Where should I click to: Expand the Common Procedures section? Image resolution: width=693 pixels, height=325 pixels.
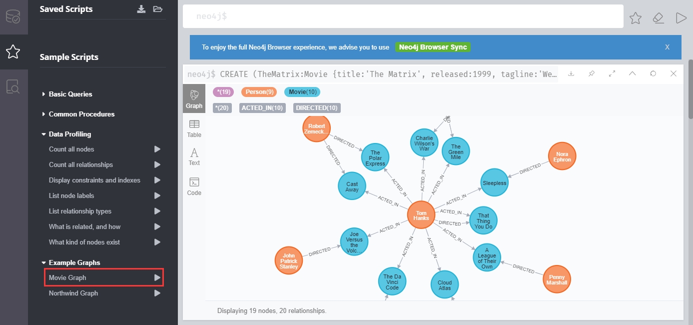coord(81,114)
